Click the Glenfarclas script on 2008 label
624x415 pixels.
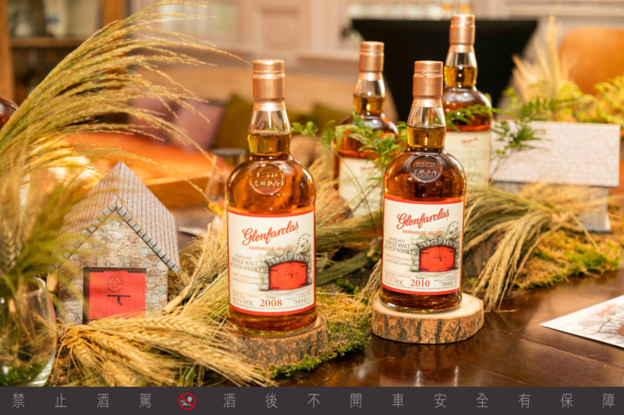pyautogui.click(x=270, y=233)
